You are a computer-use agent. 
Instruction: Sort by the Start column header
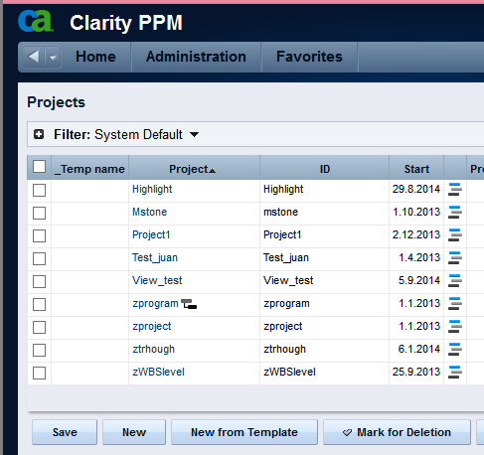click(416, 169)
